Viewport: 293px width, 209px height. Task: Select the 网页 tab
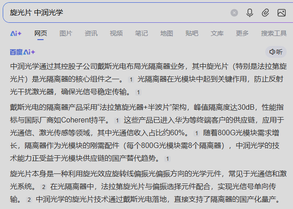(40, 33)
